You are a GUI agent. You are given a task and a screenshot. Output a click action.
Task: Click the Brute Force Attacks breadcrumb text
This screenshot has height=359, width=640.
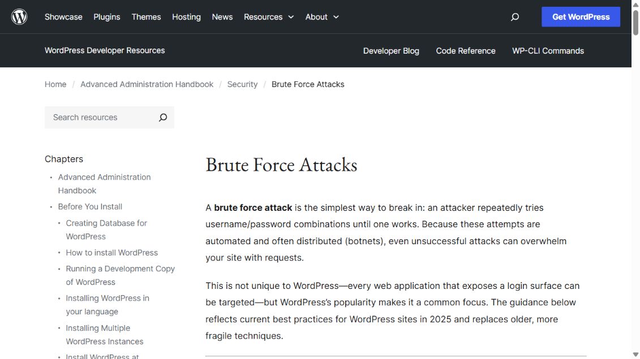click(308, 84)
